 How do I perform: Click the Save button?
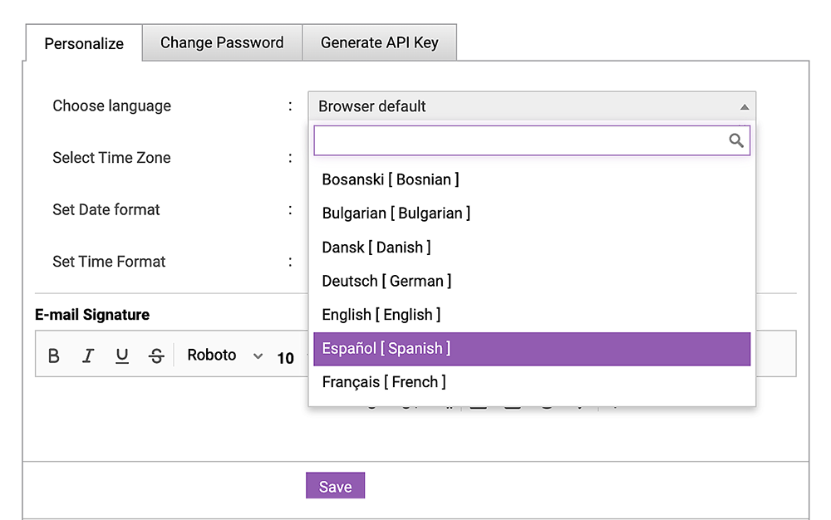point(335,486)
